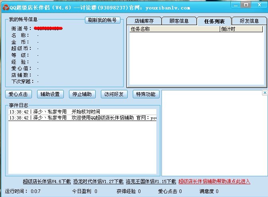Sort by the 任务名称 column header
This screenshot has width=268, height=197.
[x=175, y=29]
